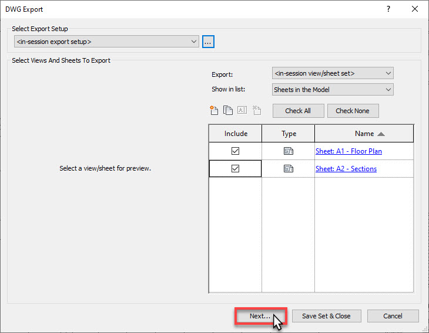
Task: Click Save Set & Close
Action: pos(326,316)
